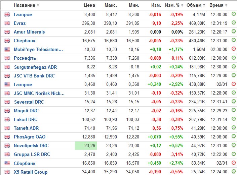Image resolution: width=237 pixels, height=175 pixels.
Task: Click the flag icon next to Magnit DRC
Action: pyautogui.click(x=7, y=111)
